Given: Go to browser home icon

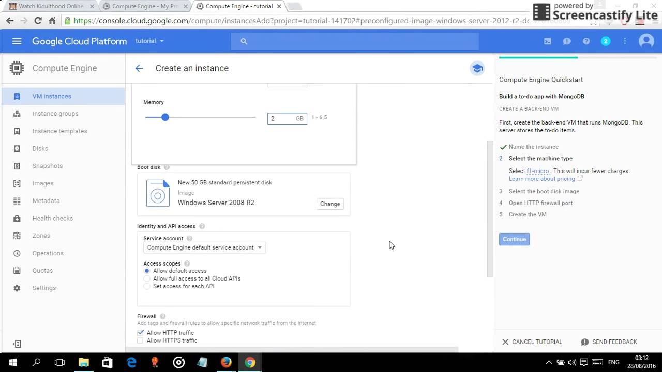Looking at the screenshot, I should (52, 21).
